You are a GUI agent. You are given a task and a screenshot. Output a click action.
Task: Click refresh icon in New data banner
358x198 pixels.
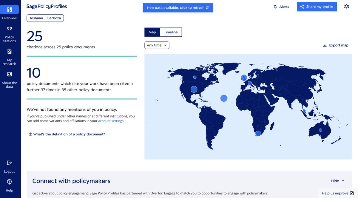pyautogui.click(x=207, y=8)
